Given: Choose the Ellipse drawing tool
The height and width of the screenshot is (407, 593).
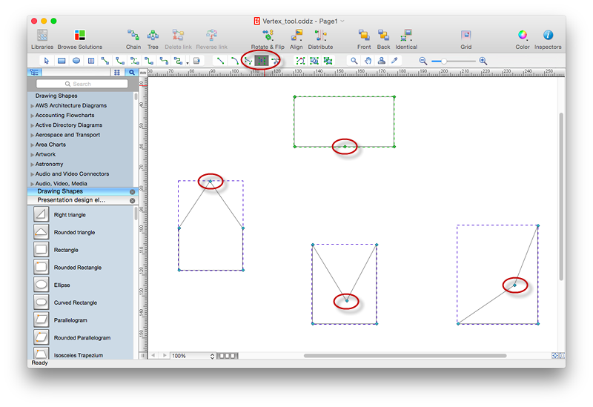Looking at the screenshot, I should pyautogui.click(x=76, y=61).
